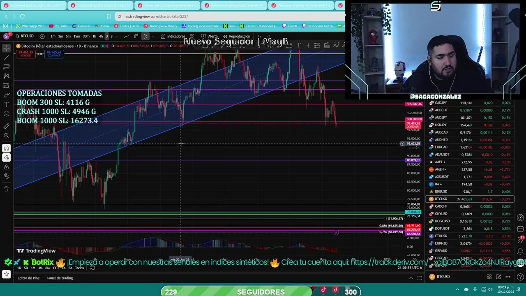Viewport: 526px width, 296px height.
Task: Maximize the bottom panel
Action: (420, 278)
